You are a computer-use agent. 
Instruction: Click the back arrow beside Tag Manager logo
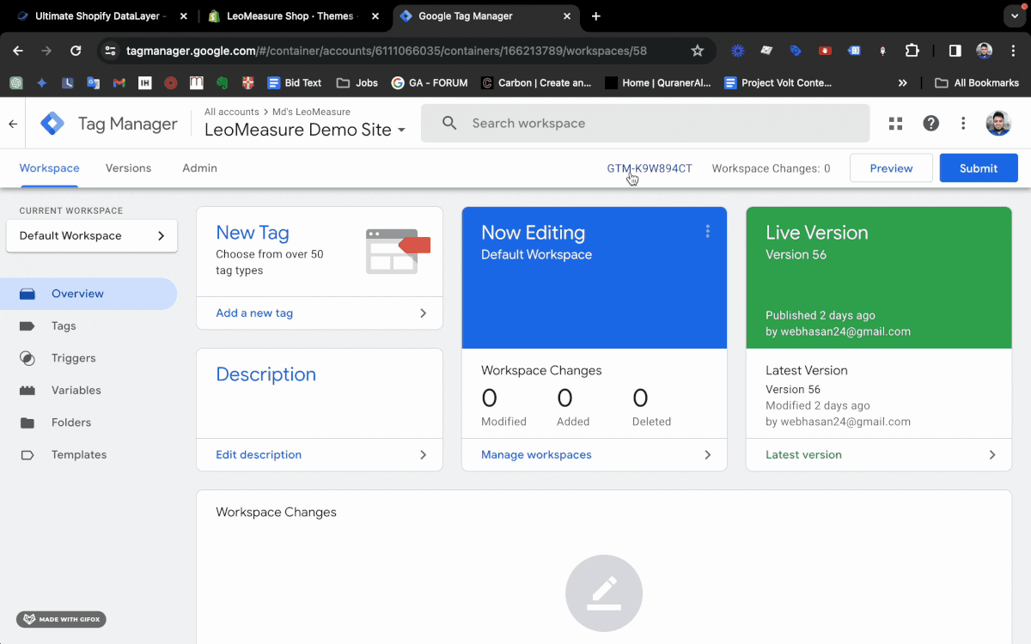[x=12, y=123]
